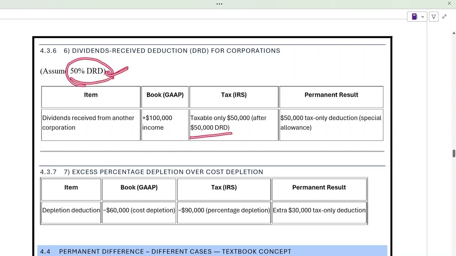Click the '−$60,000 (cost depletion)' cell
This screenshot has width=456, height=256.
(139, 212)
